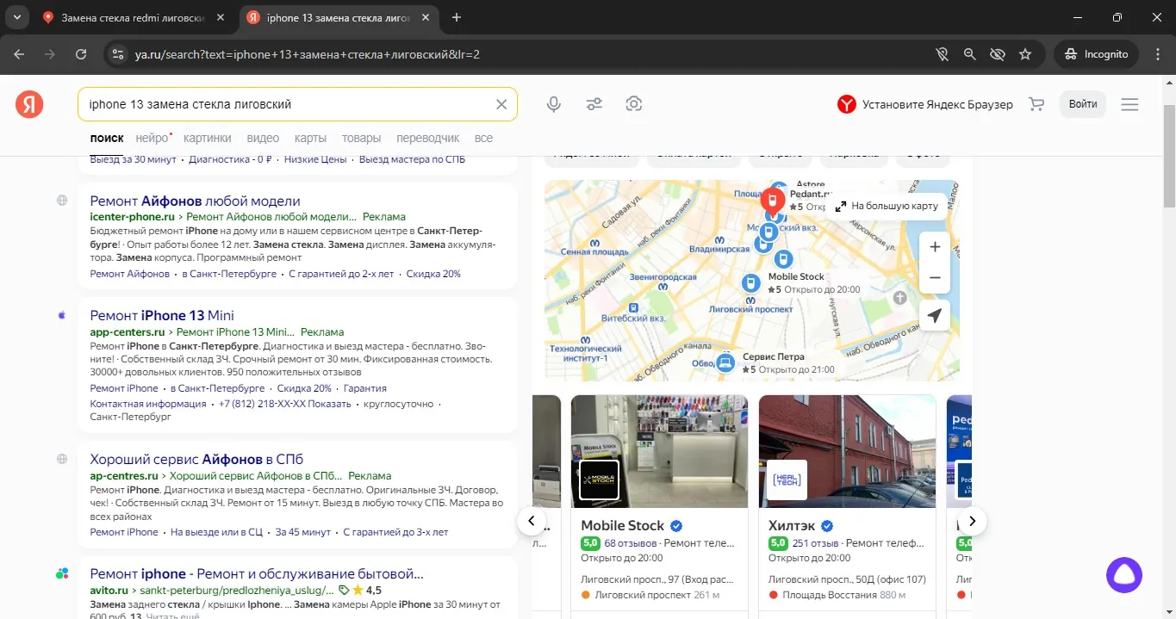Click the third-party cookies eye icon
Viewport: 1176px width, 619px height.
[x=998, y=54]
